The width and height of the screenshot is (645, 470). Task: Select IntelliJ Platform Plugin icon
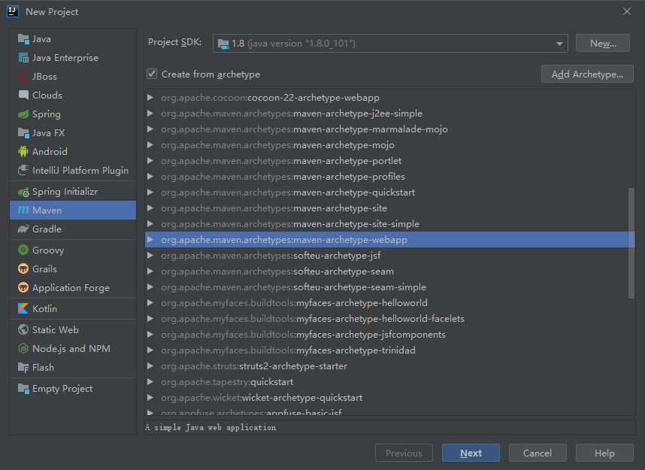point(23,171)
